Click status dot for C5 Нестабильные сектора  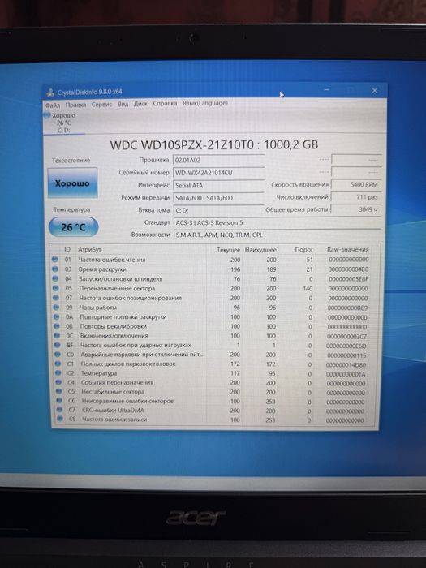[58, 391]
